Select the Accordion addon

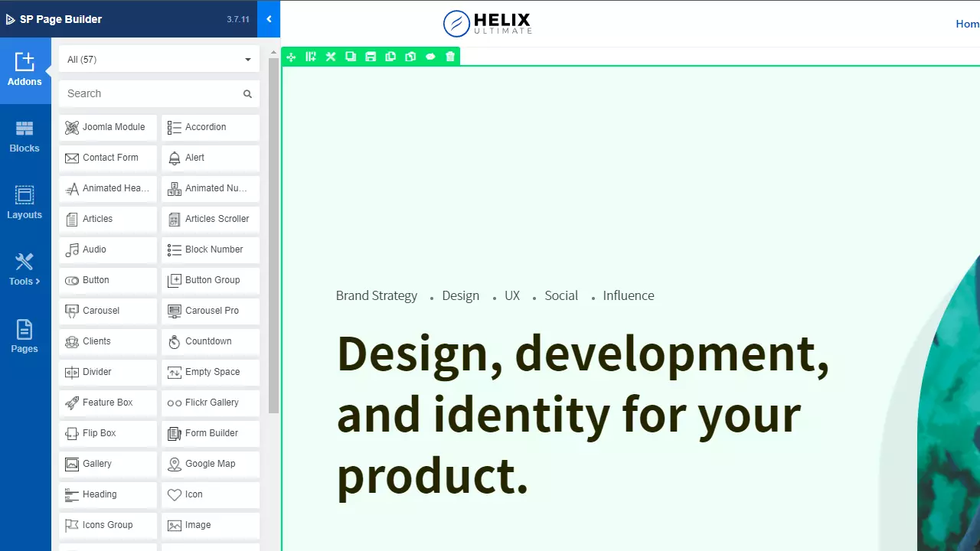211,127
